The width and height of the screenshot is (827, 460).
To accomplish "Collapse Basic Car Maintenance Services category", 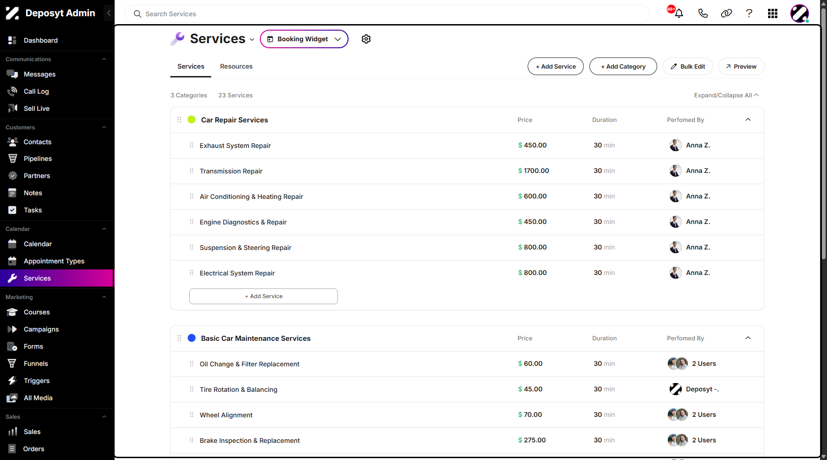I will (x=748, y=338).
